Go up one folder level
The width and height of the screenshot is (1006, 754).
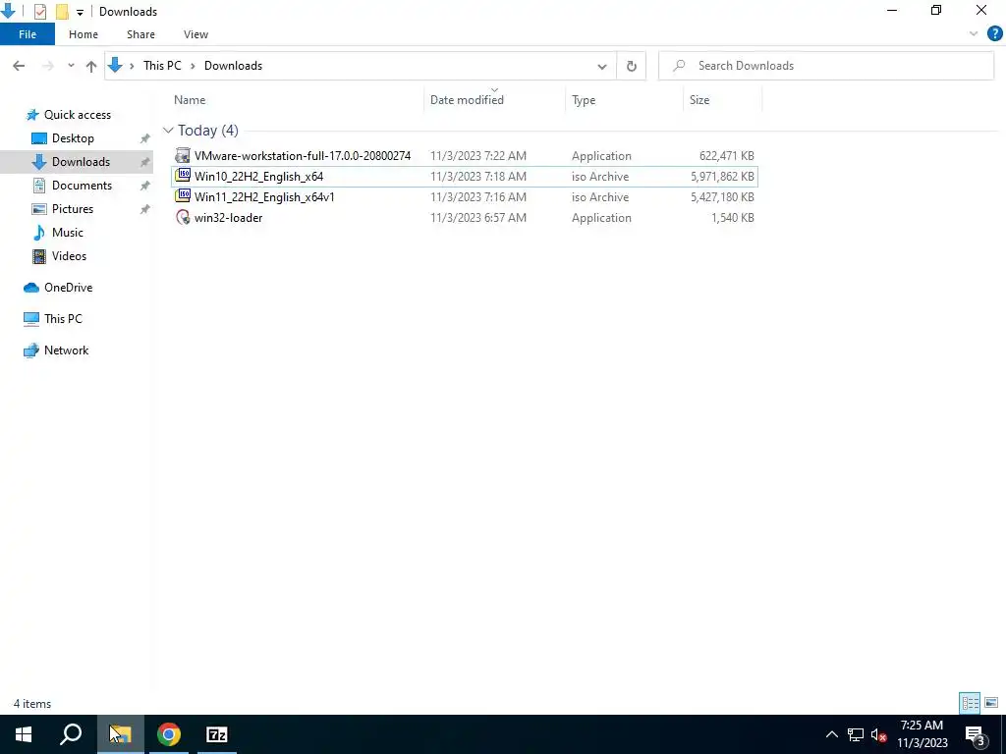(x=91, y=66)
